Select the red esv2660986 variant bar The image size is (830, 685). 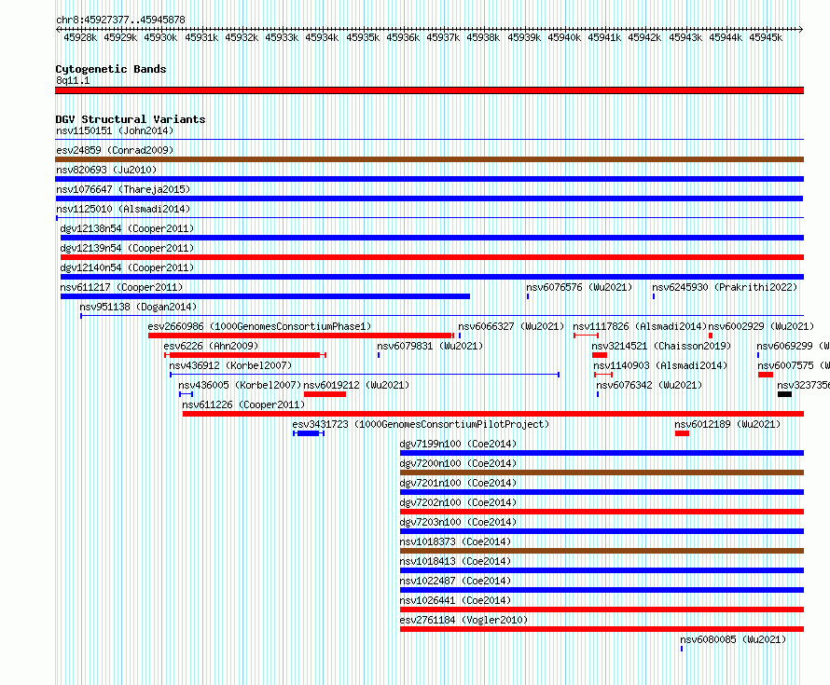pyautogui.click(x=300, y=336)
